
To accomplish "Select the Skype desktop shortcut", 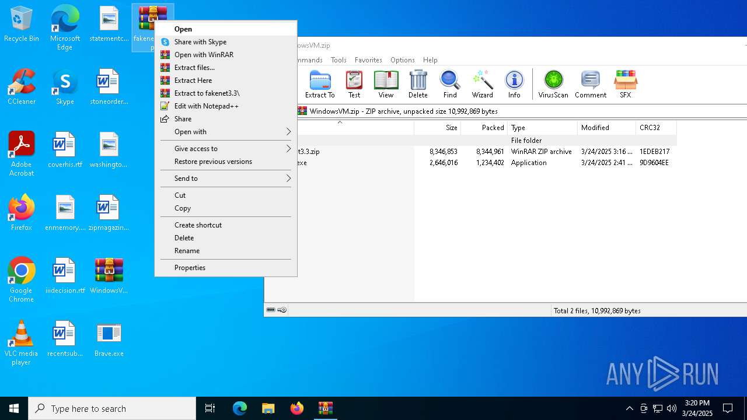I will point(65,87).
